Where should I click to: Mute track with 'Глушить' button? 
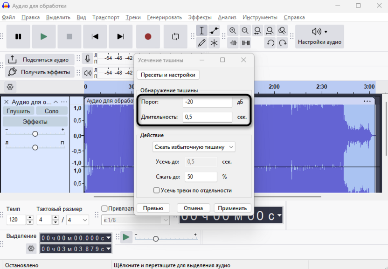pos(18,111)
